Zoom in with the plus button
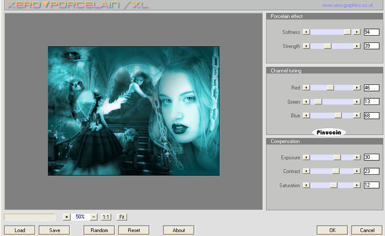 (x=66, y=217)
